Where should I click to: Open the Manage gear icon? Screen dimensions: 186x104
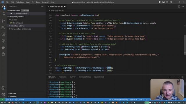3,94
